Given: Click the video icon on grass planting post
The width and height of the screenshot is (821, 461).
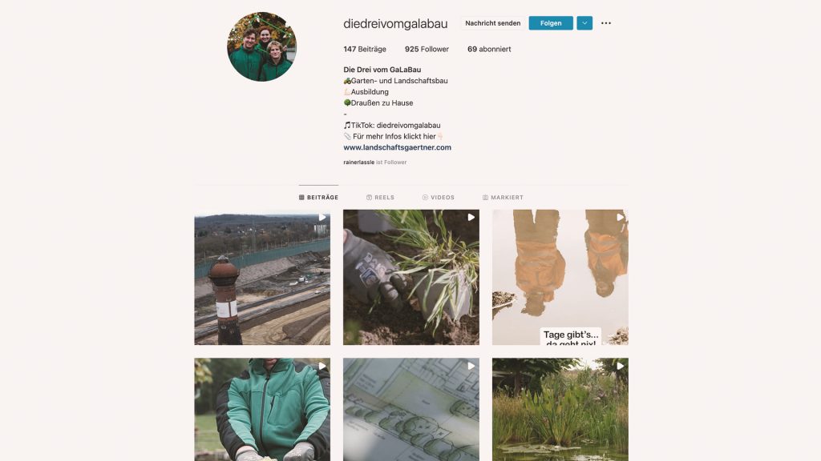Looking at the screenshot, I should pos(471,217).
